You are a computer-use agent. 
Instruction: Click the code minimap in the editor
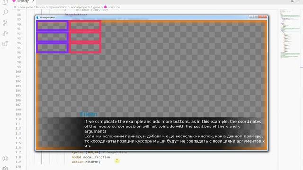click(x=290, y=34)
